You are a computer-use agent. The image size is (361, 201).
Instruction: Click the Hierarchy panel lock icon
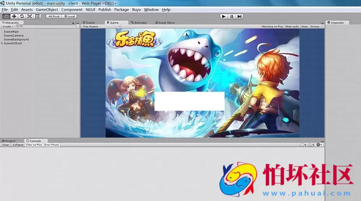[73, 23]
